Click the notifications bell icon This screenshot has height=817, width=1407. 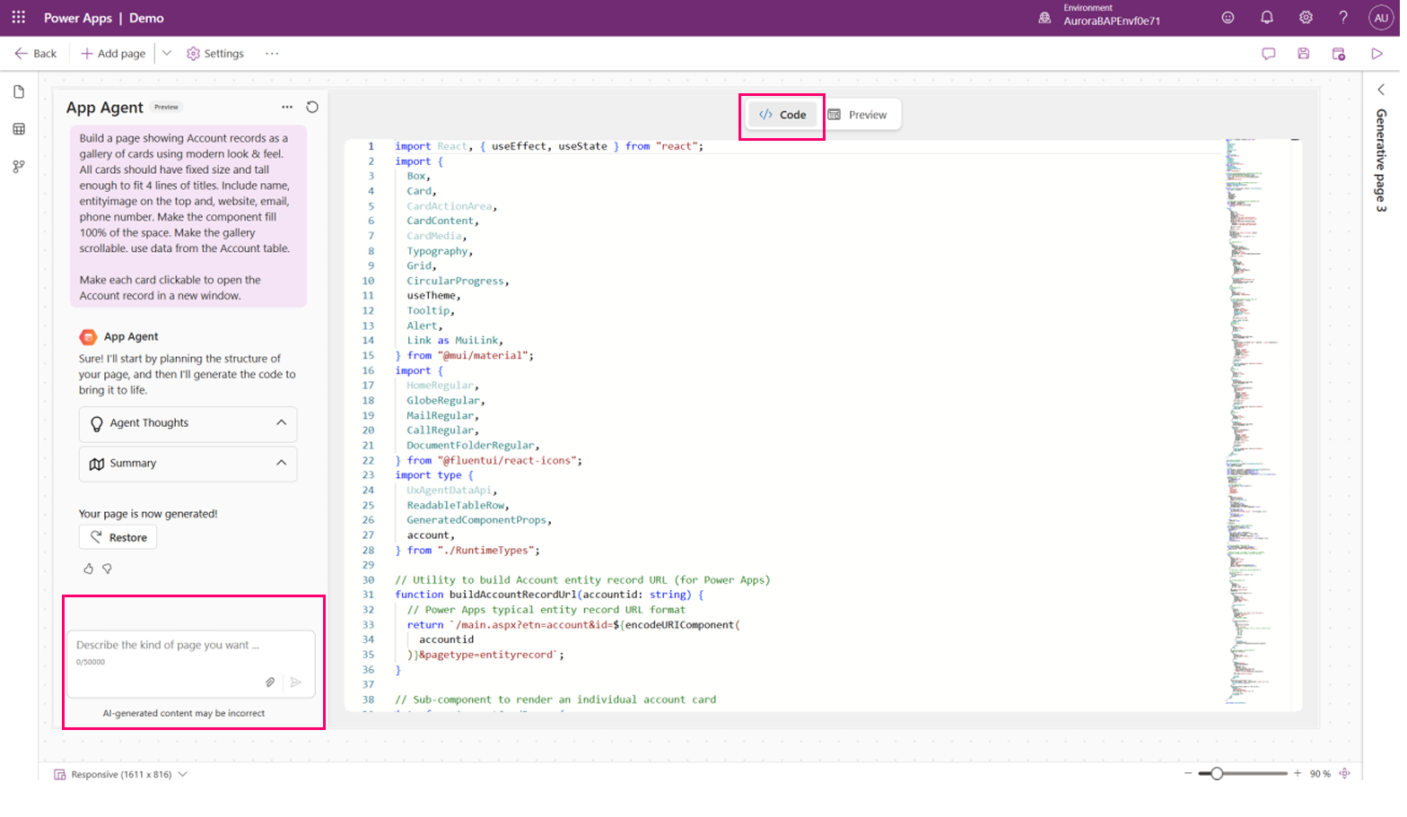pyautogui.click(x=1266, y=18)
